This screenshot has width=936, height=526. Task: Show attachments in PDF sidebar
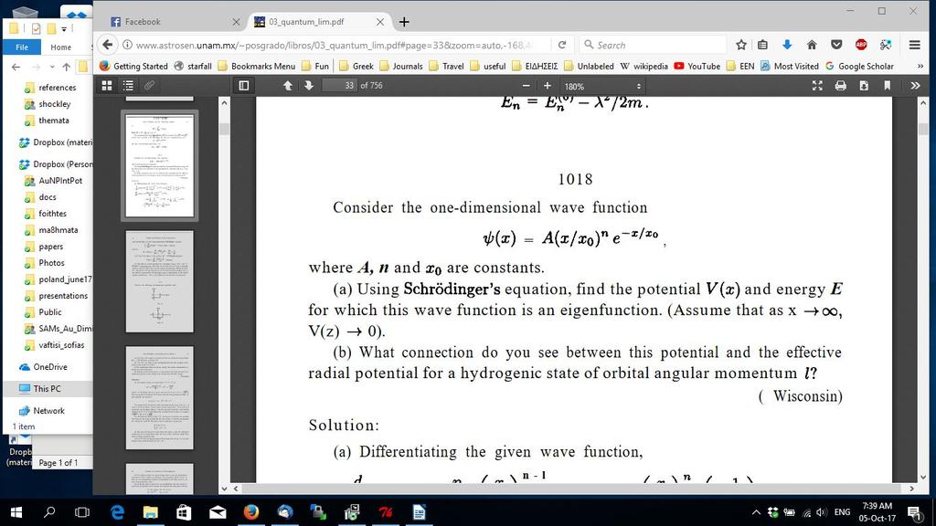pos(149,86)
